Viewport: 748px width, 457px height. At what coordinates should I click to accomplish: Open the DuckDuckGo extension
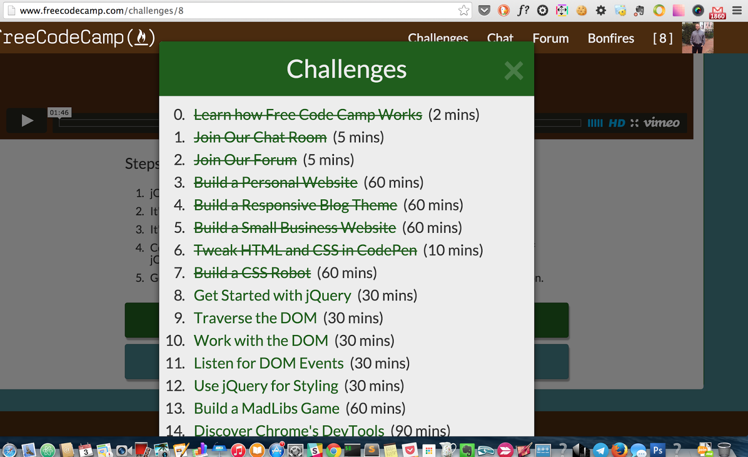503,10
